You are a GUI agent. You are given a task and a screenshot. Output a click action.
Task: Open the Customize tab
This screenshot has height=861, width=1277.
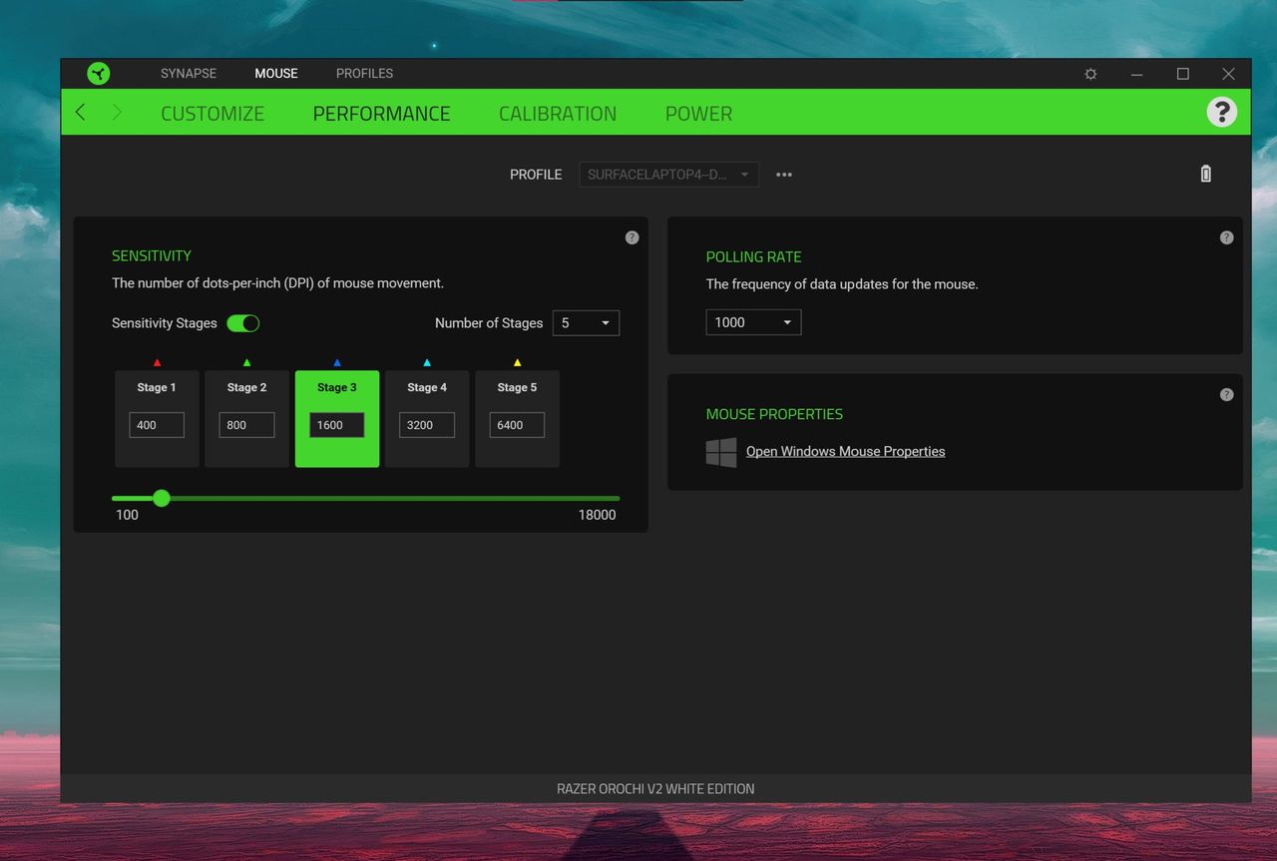[x=213, y=114]
